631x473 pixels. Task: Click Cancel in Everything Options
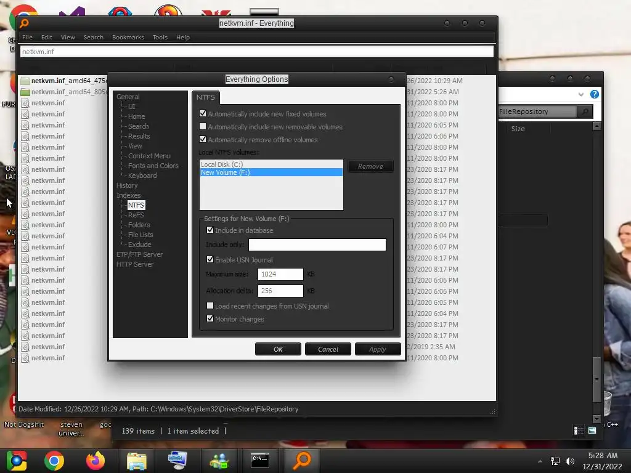pyautogui.click(x=328, y=349)
